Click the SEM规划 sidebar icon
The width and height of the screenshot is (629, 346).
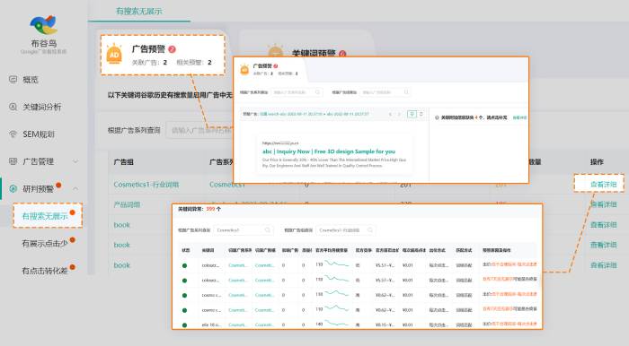pos(13,134)
